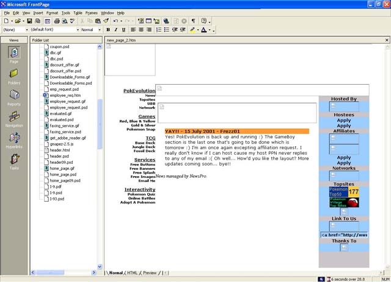Select employee_req.htm in the Folder List
Image resolution: width=391 pixels, height=282 pixels.
tap(65, 95)
